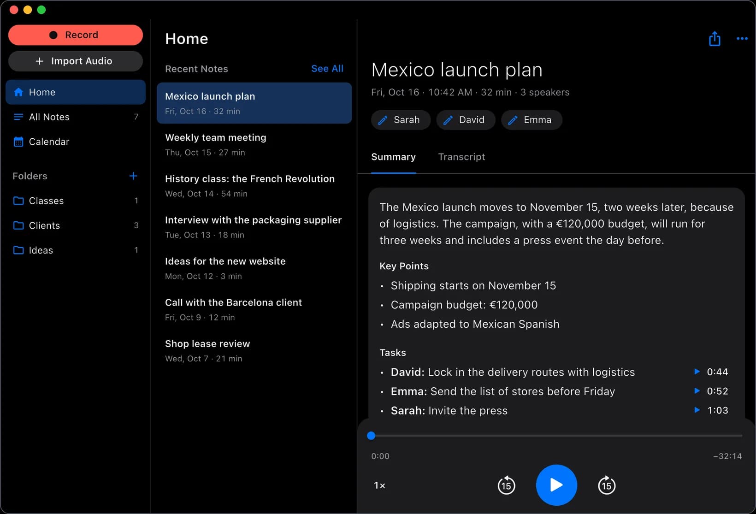
Task: Open the three-dot more options menu
Action: [742, 39]
